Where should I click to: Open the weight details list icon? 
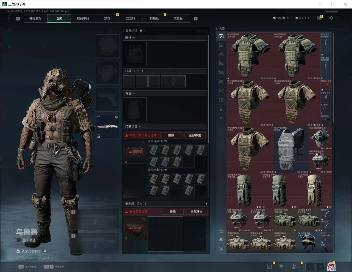pos(44,251)
